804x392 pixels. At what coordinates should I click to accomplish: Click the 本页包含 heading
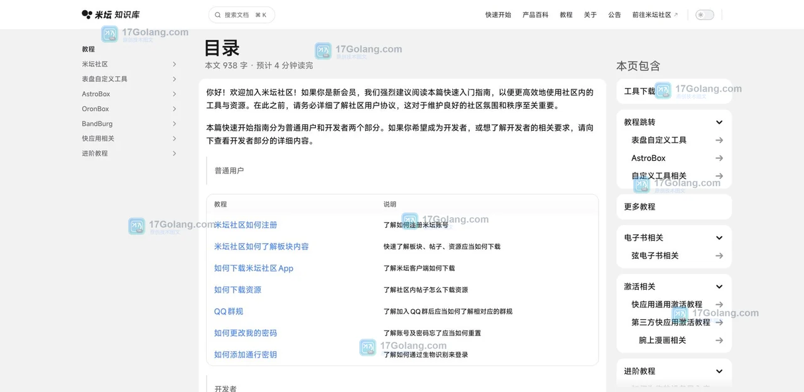point(638,66)
